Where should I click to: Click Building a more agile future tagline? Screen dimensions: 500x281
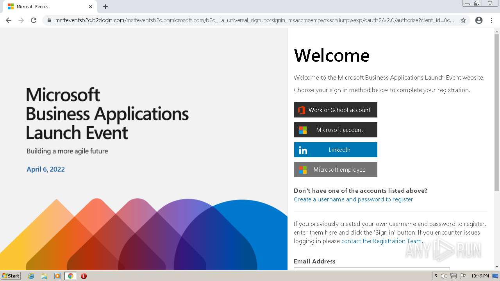point(67,151)
